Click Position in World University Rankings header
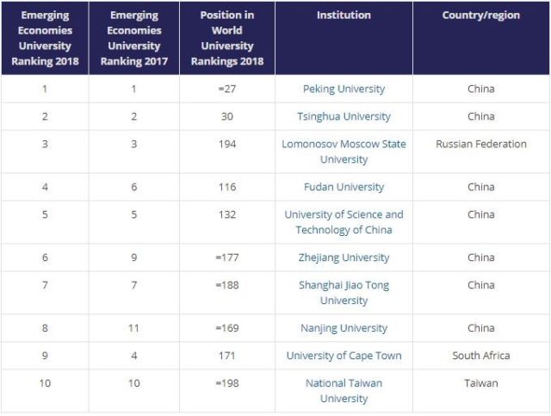551x416 pixels. (x=227, y=38)
